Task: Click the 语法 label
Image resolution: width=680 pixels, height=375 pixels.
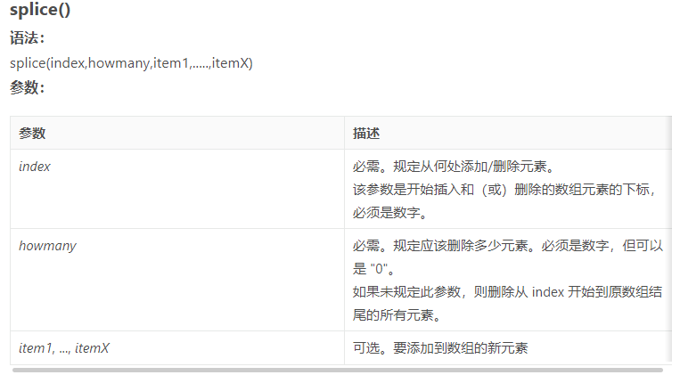Action: click(27, 39)
